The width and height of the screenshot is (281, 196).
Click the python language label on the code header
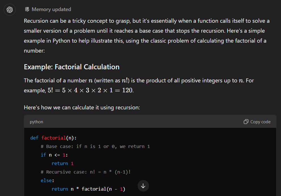point(36,122)
